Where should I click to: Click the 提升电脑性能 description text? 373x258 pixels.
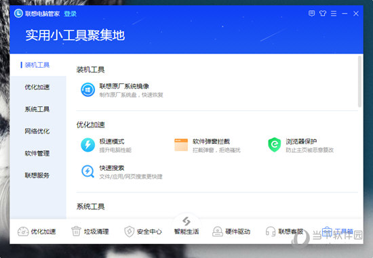pos(115,150)
